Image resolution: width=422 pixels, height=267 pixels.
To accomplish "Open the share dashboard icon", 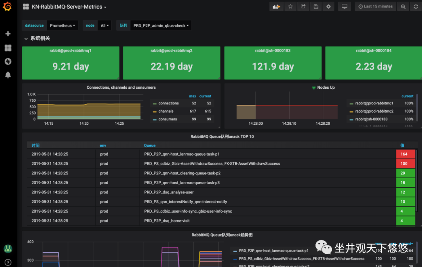I will (x=303, y=6).
